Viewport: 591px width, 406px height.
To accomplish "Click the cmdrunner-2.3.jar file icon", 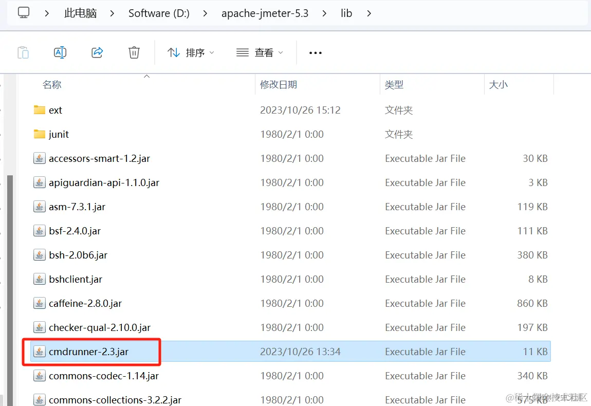I will 39,351.
